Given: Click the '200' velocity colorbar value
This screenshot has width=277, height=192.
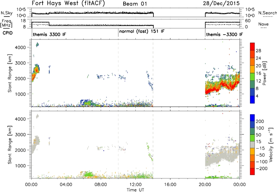Looking at the screenshot, I should (260, 121).
